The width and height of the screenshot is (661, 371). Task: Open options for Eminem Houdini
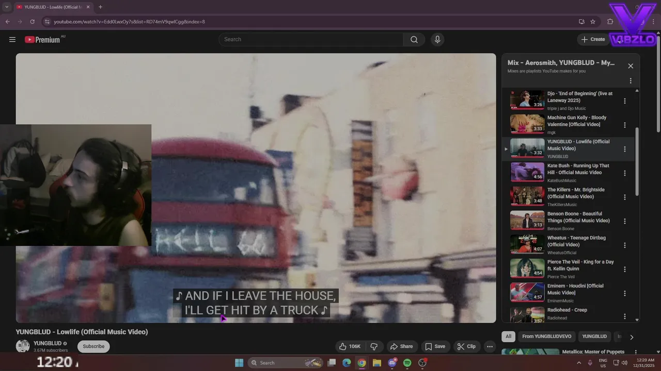pyautogui.click(x=625, y=293)
